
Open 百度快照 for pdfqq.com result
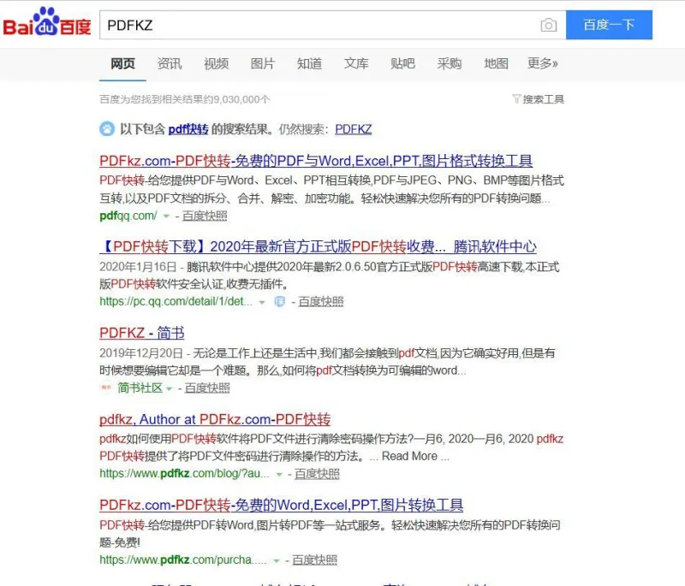(205, 216)
